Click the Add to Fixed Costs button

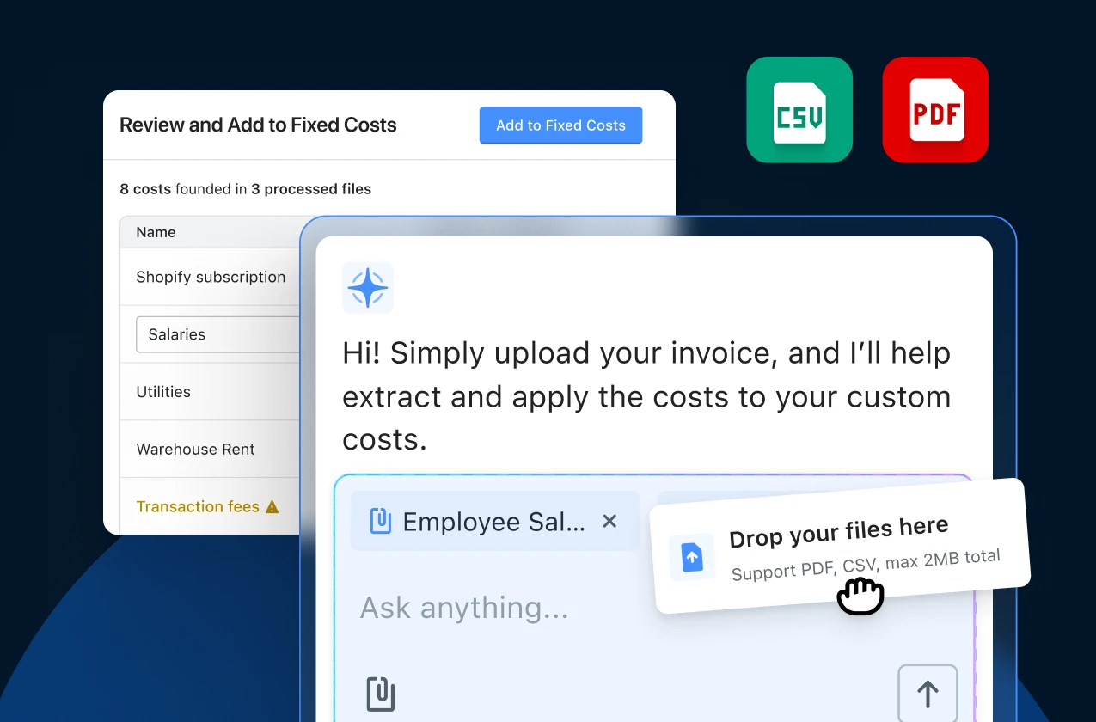[x=560, y=125]
